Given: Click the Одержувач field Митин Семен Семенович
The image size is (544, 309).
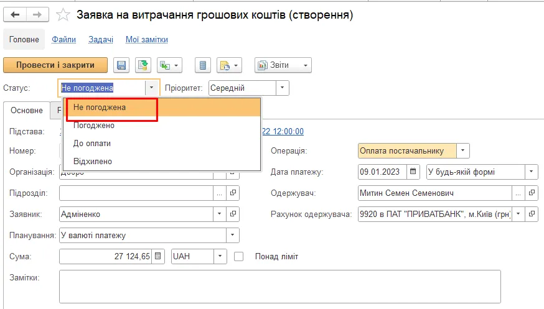Looking at the screenshot, I should [x=435, y=193].
